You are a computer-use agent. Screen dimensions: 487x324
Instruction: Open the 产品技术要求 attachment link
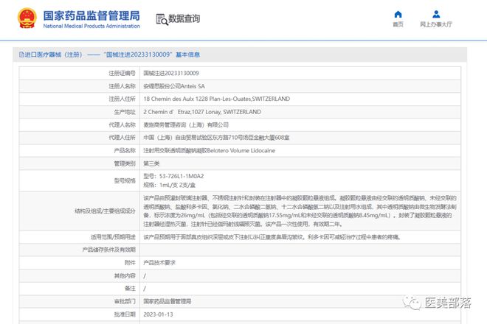(x=159, y=263)
